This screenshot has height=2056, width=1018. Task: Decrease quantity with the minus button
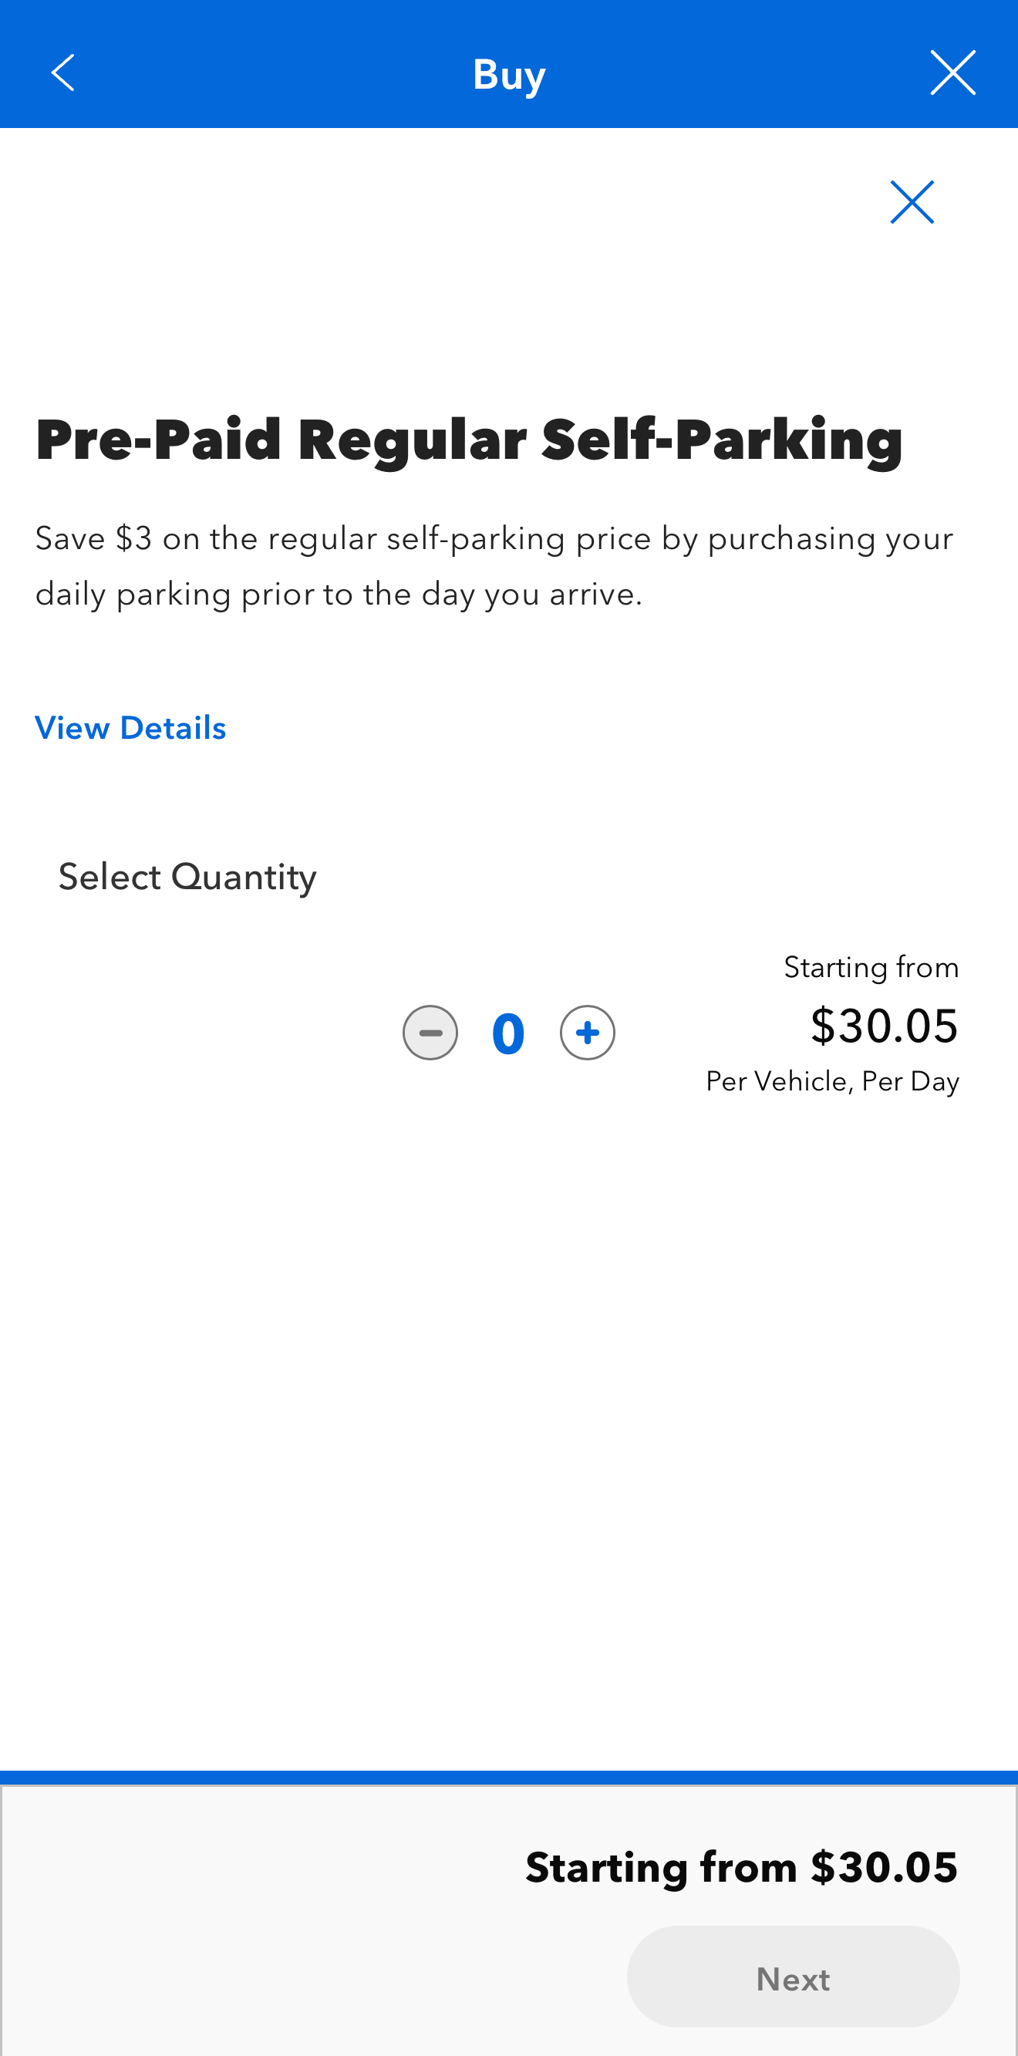click(430, 1033)
